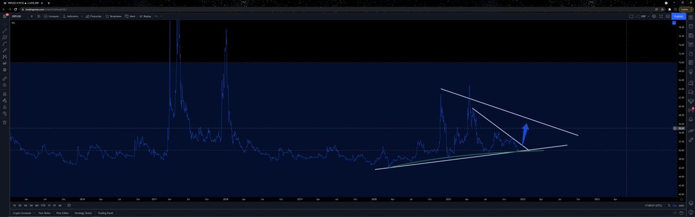
Task: Toggle magnet mode in left toolbar
Action: click(5, 94)
